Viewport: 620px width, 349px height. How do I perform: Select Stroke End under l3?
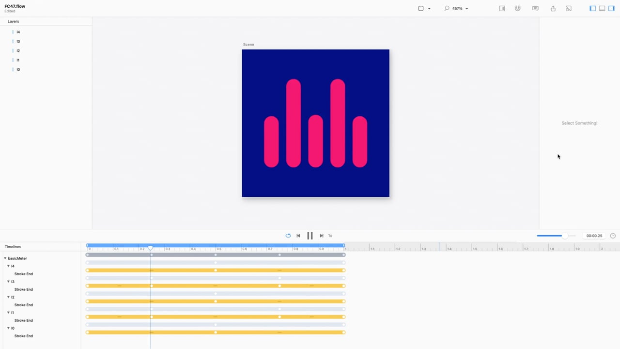24,289
